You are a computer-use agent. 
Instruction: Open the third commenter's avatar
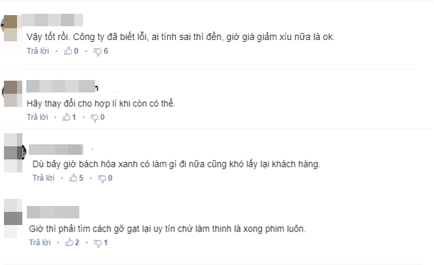[x=14, y=153]
